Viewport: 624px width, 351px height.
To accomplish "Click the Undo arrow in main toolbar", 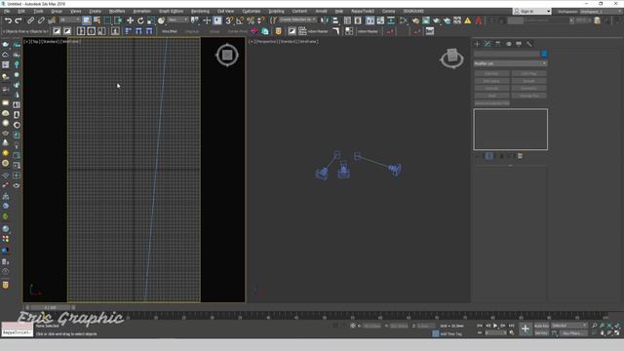I will pyautogui.click(x=8, y=20).
